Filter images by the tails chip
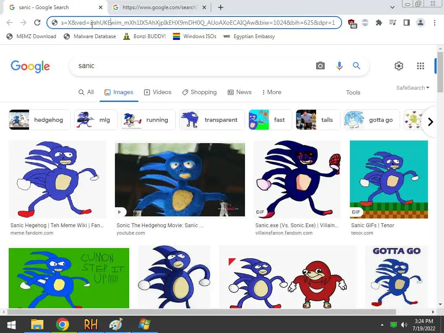The width and height of the screenshot is (444, 333). (x=318, y=120)
